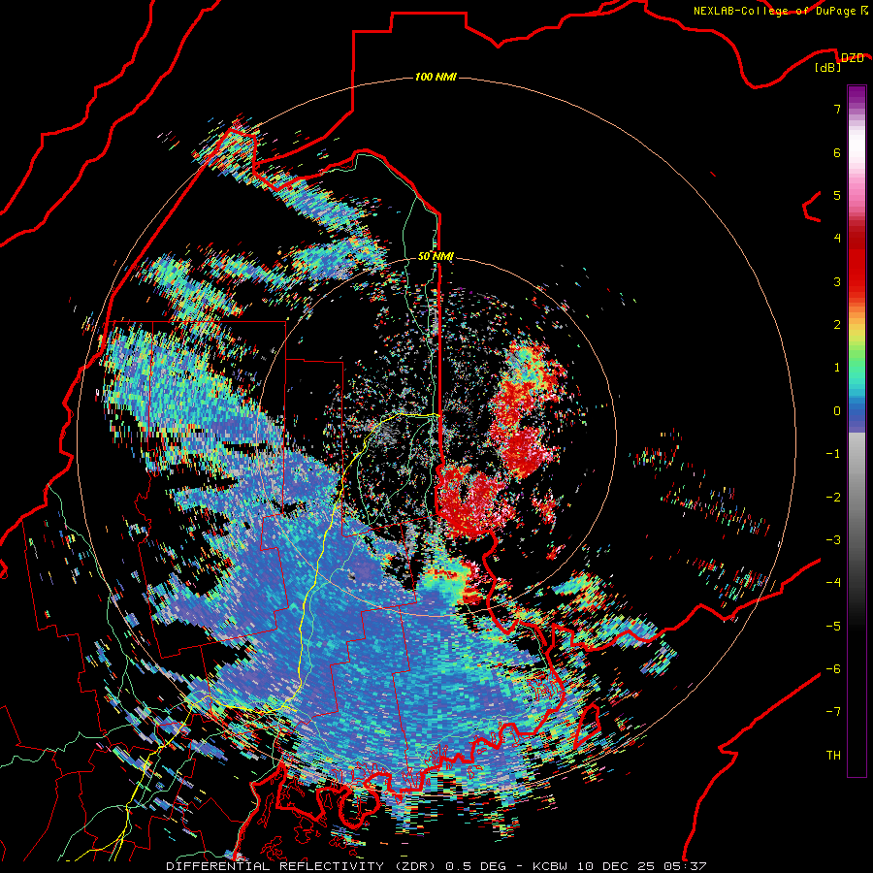
Task: Click the [dB] units label
Action: pos(828,68)
